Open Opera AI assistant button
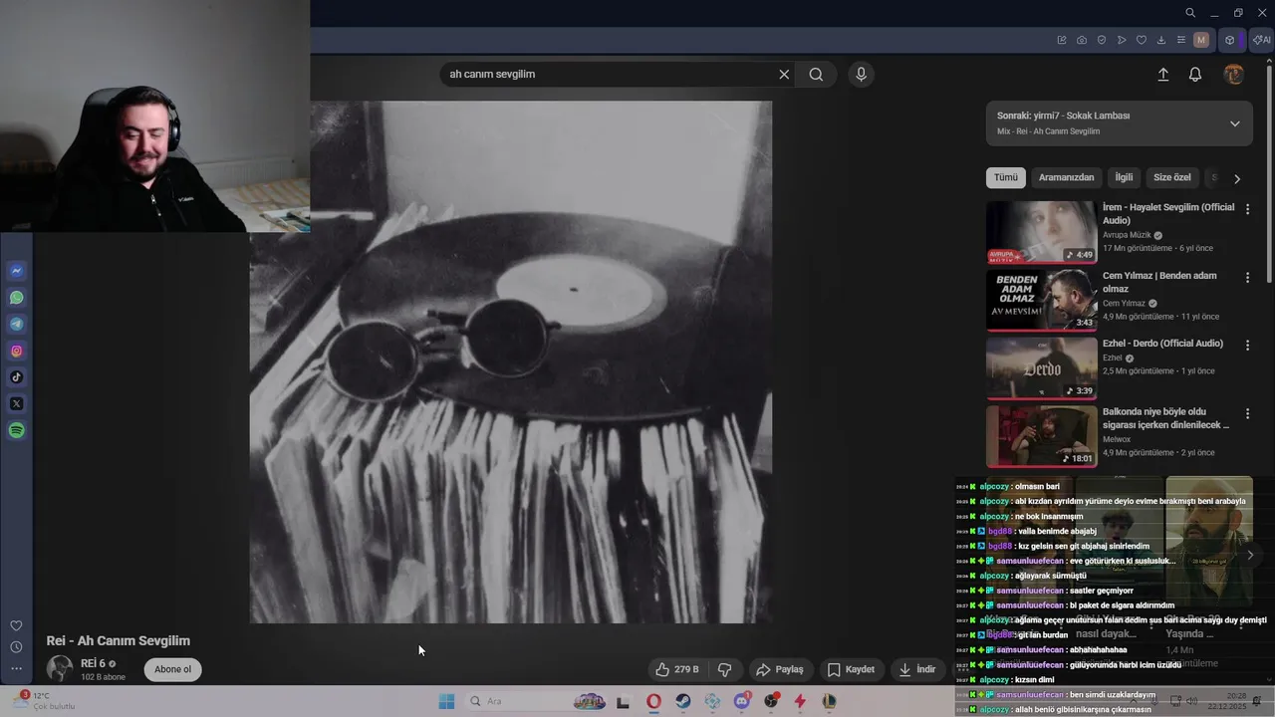 tap(1261, 40)
